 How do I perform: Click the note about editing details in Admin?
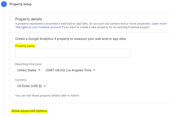(47, 96)
